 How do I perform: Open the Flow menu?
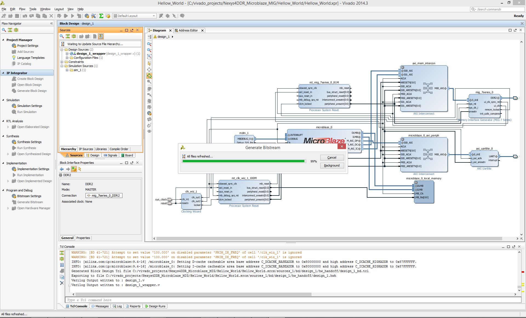[22, 9]
